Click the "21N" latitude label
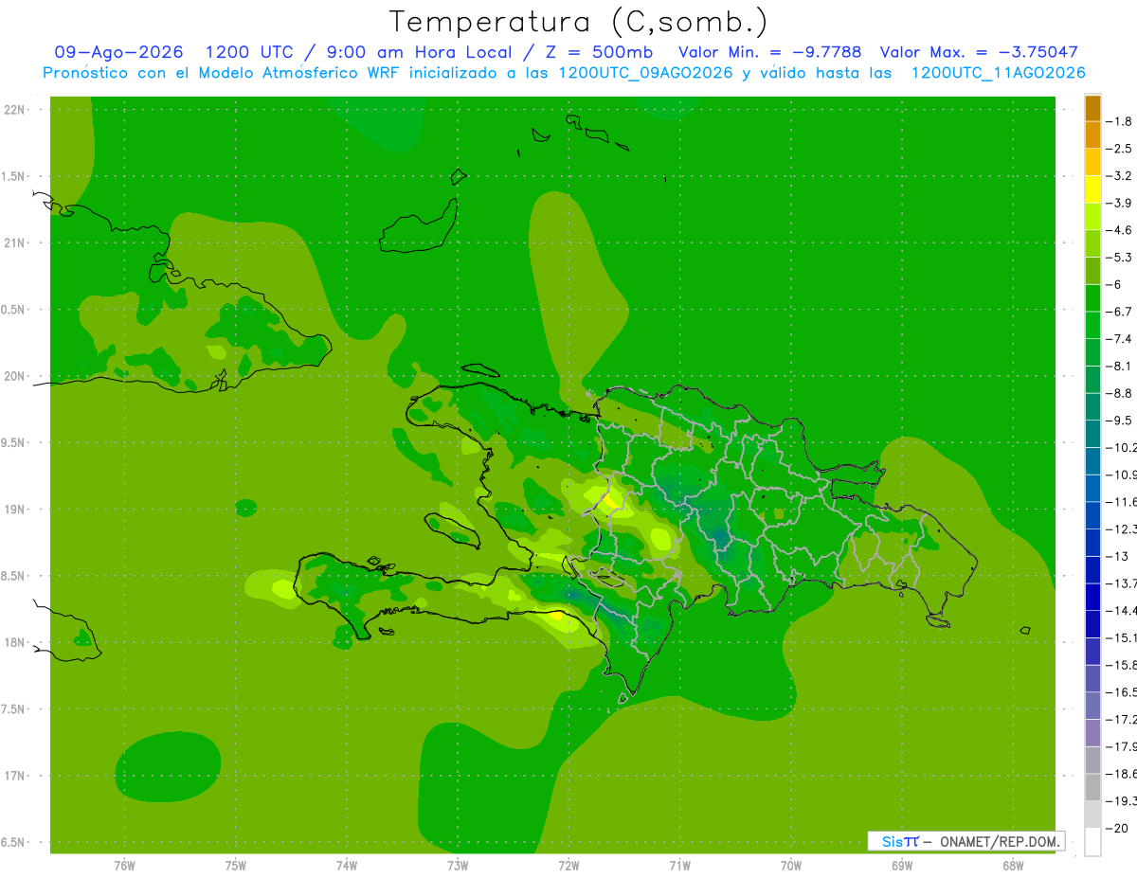1137x878 pixels. point(13,242)
